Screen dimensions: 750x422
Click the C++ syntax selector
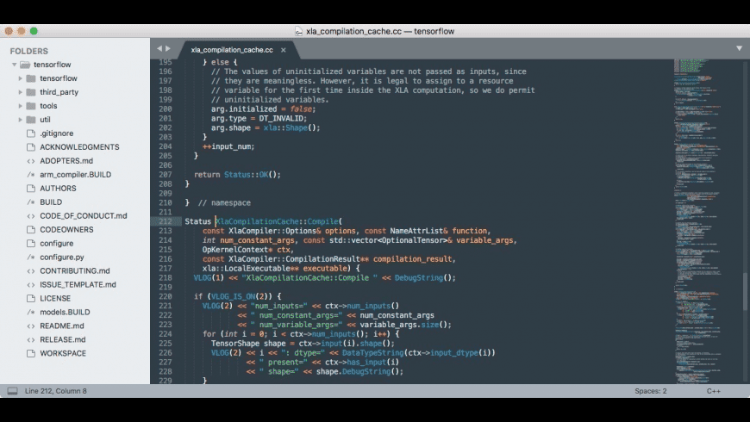point(713,391)
